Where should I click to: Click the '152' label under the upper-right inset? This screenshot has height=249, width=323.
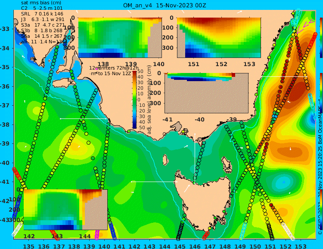pos(221,64)
